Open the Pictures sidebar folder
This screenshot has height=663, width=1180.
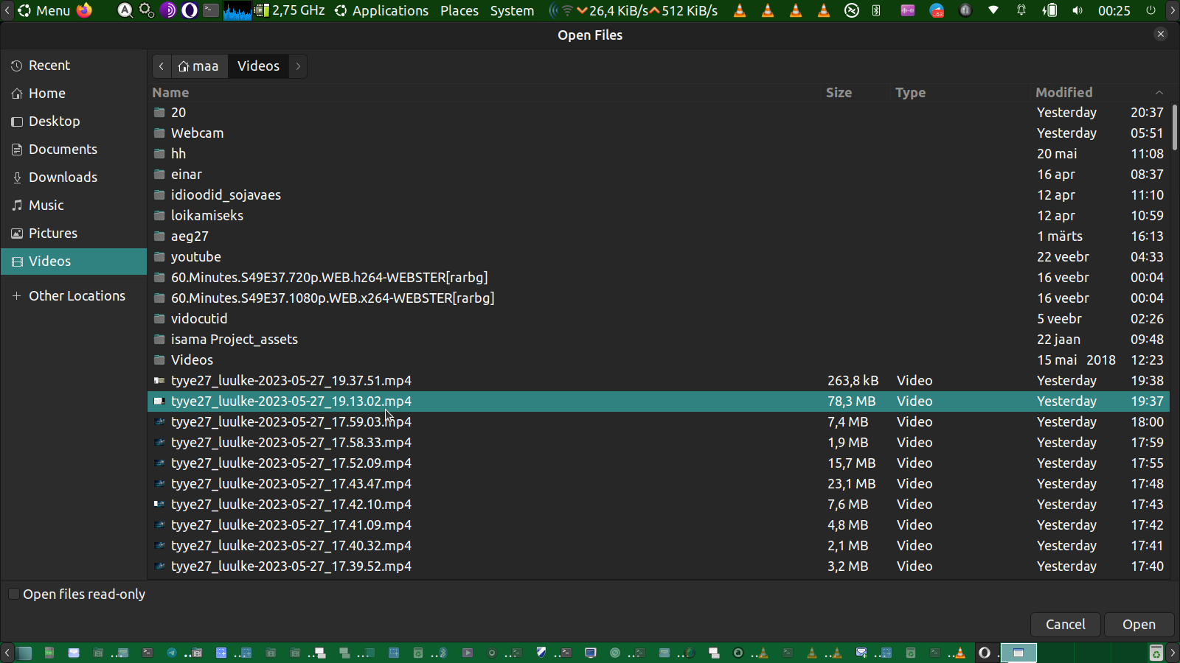[x=52, y=234]
